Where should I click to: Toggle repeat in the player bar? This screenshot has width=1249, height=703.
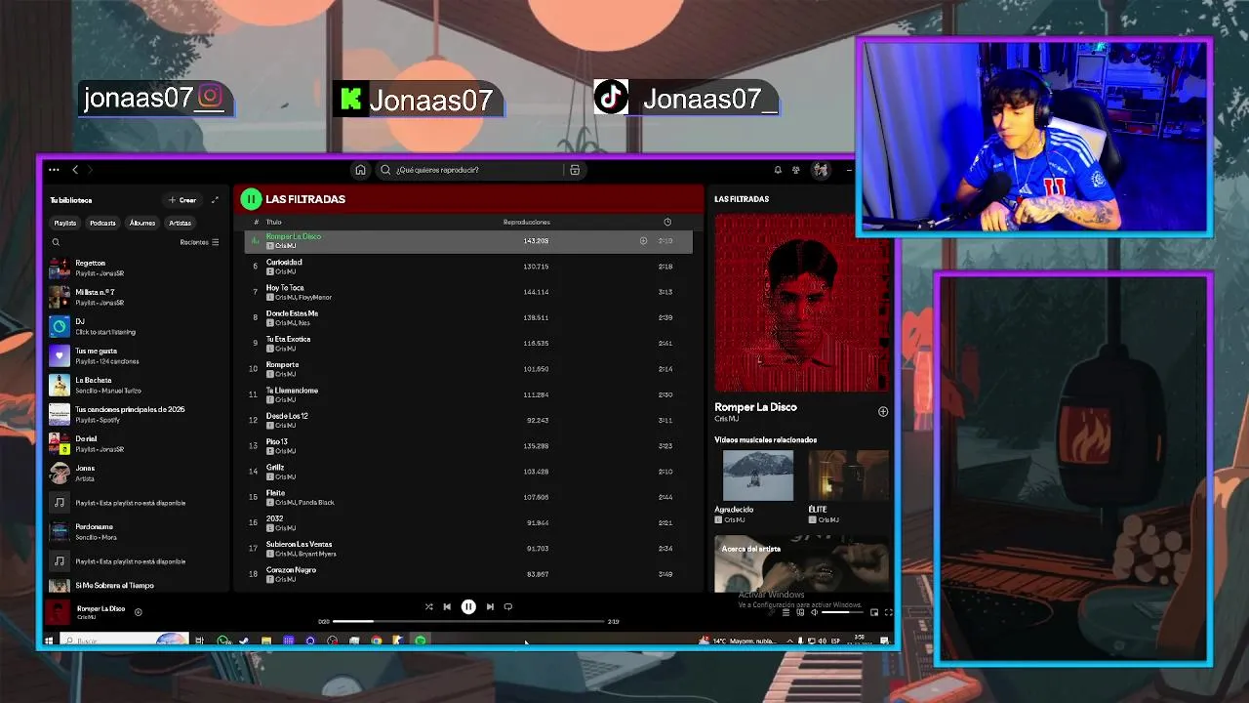507,606
